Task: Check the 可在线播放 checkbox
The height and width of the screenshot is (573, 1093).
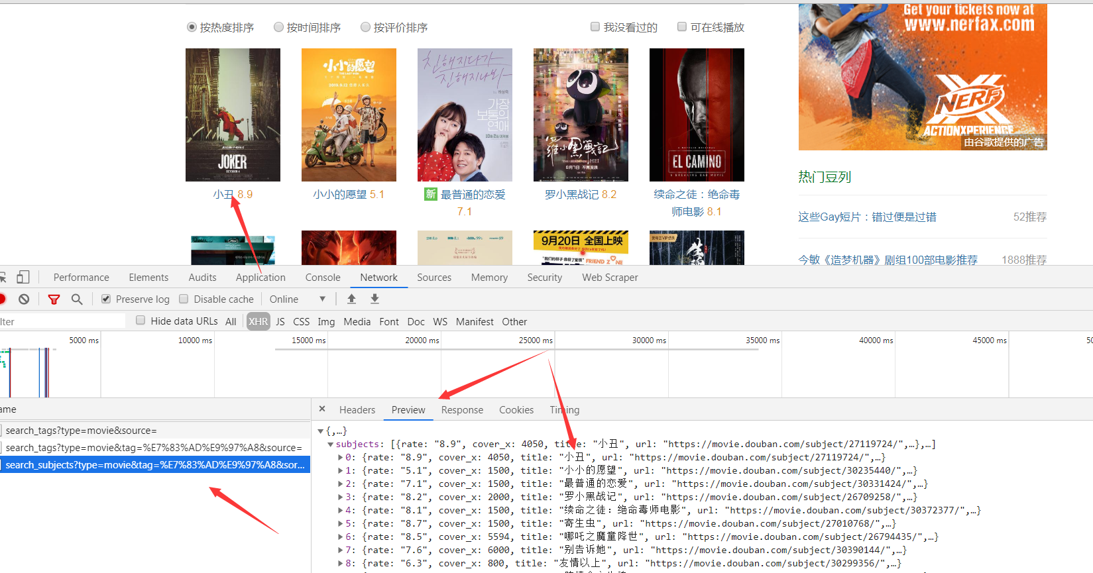Action: [682, 26]
